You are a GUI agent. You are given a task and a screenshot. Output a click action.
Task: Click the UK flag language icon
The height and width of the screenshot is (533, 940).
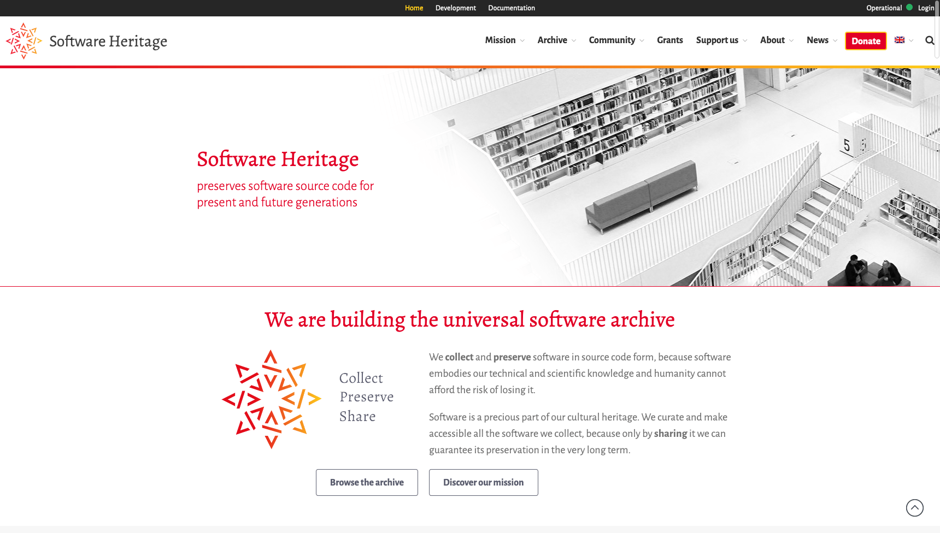tap(900, 40)
